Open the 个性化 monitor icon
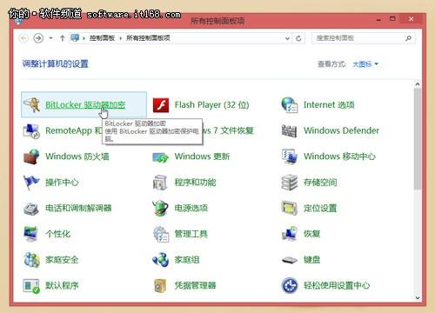The width and height of the screenshot is (435, 313). click(31, 234)
